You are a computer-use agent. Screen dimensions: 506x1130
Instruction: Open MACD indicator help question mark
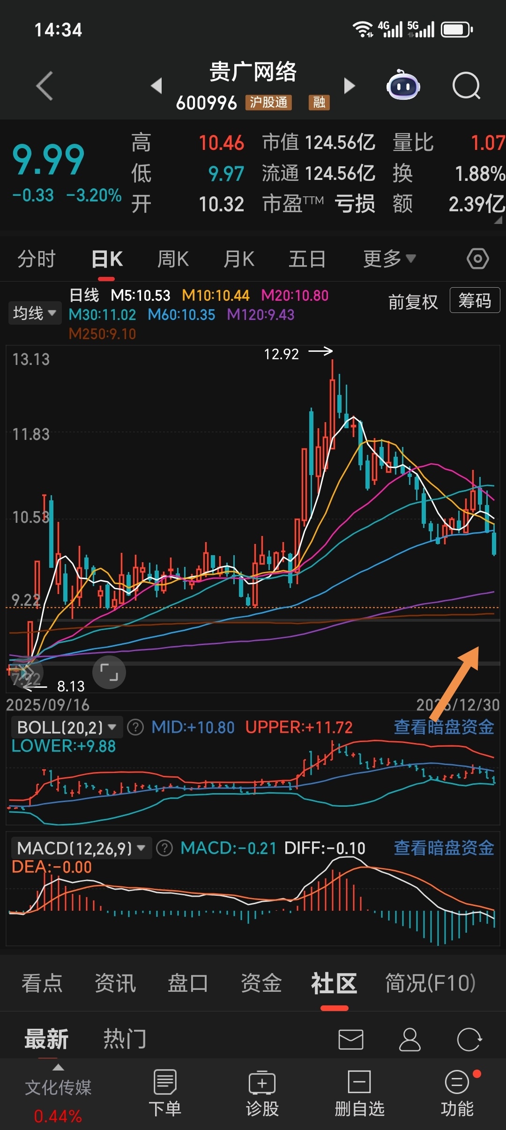point(164,848)
